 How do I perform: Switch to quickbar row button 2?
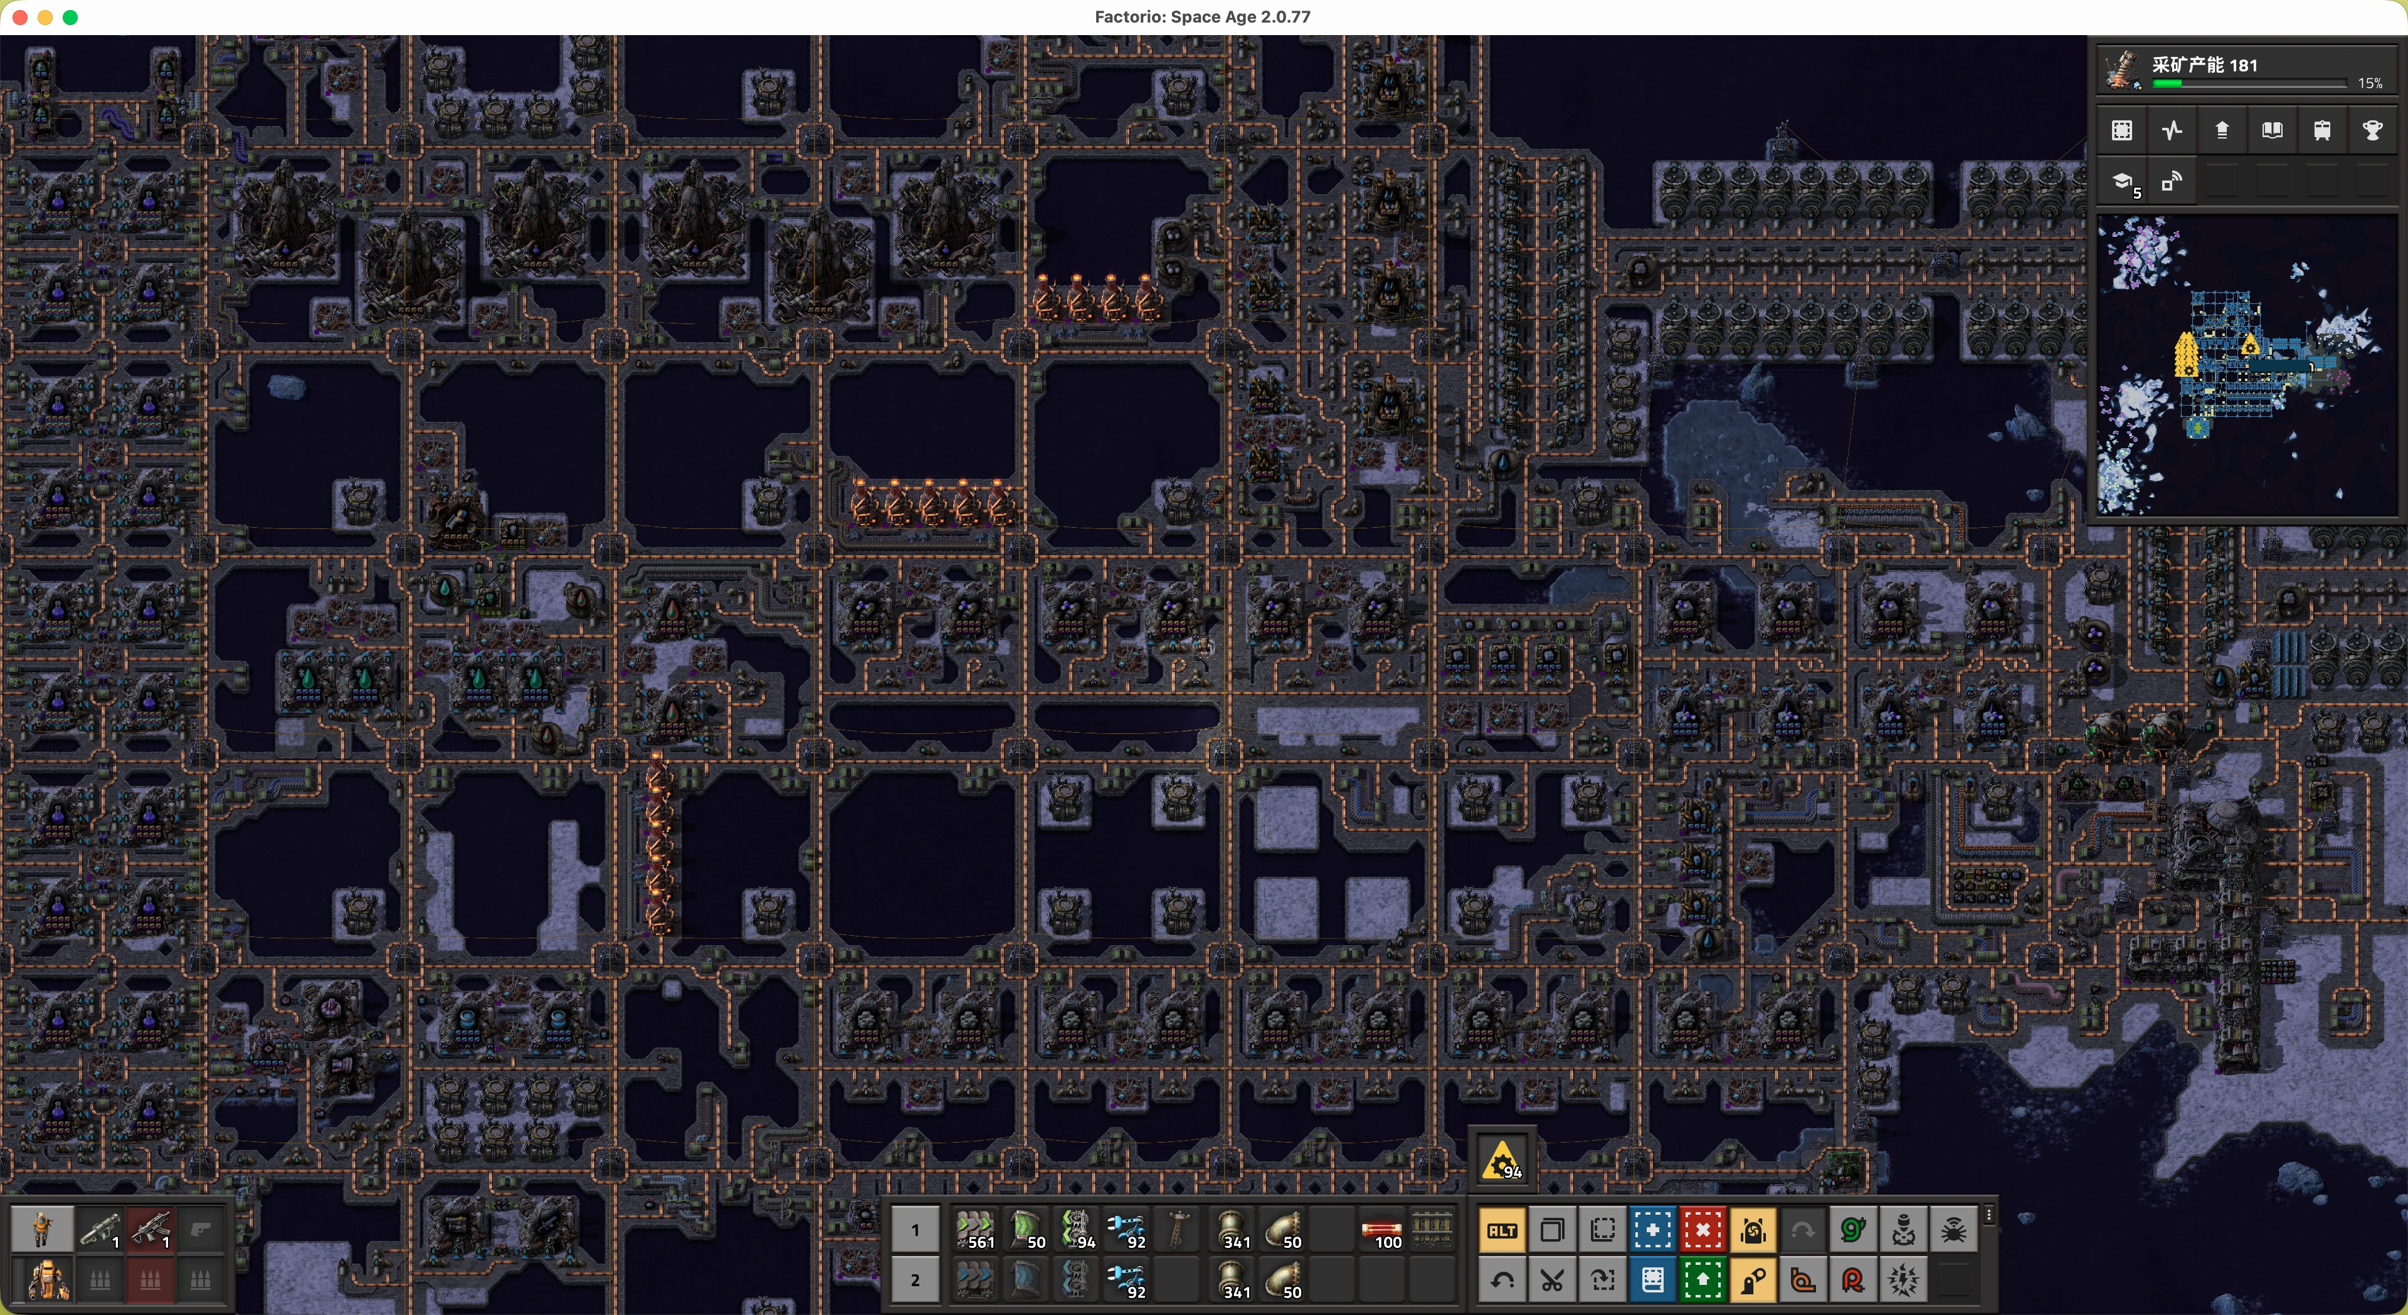point(915,1281)
